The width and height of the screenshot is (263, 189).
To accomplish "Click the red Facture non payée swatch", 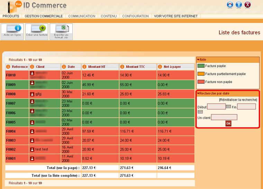I will pos(201,82).
